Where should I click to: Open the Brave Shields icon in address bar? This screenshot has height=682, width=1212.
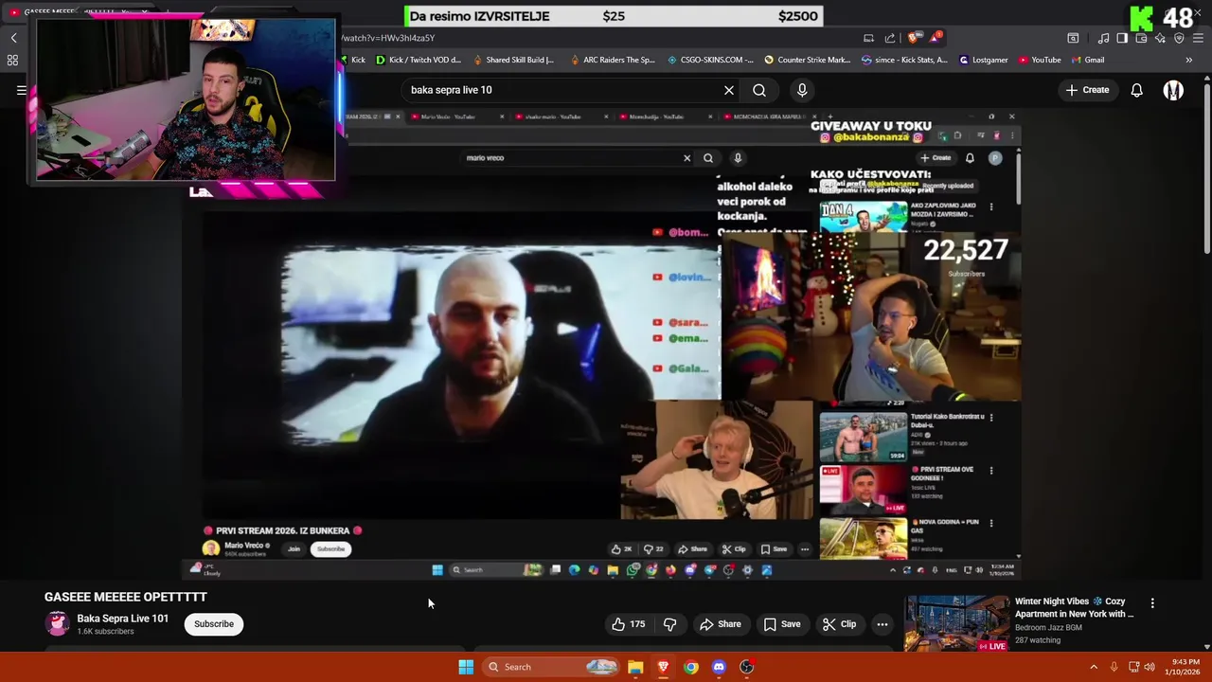coord(913,38)
